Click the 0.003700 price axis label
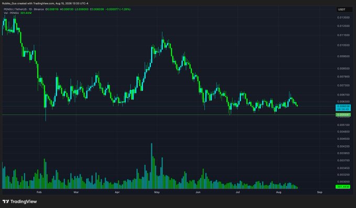The height and width of the screenshot is (208, 356). pyautogui.click(x=343, y=160)
